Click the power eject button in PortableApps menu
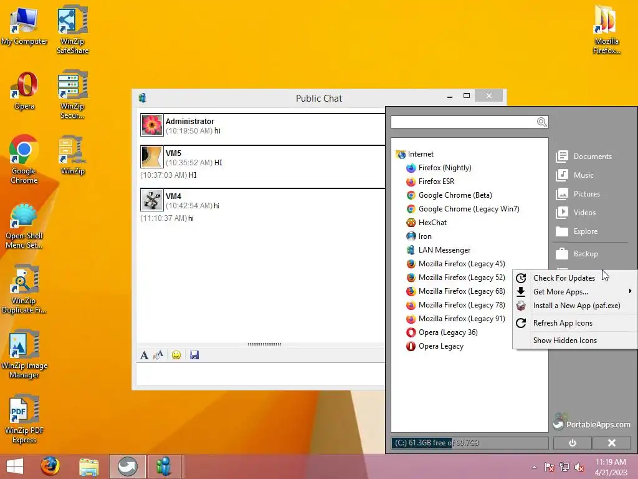The width and height of the screenshot is (638, 479). tap(572, 443)
